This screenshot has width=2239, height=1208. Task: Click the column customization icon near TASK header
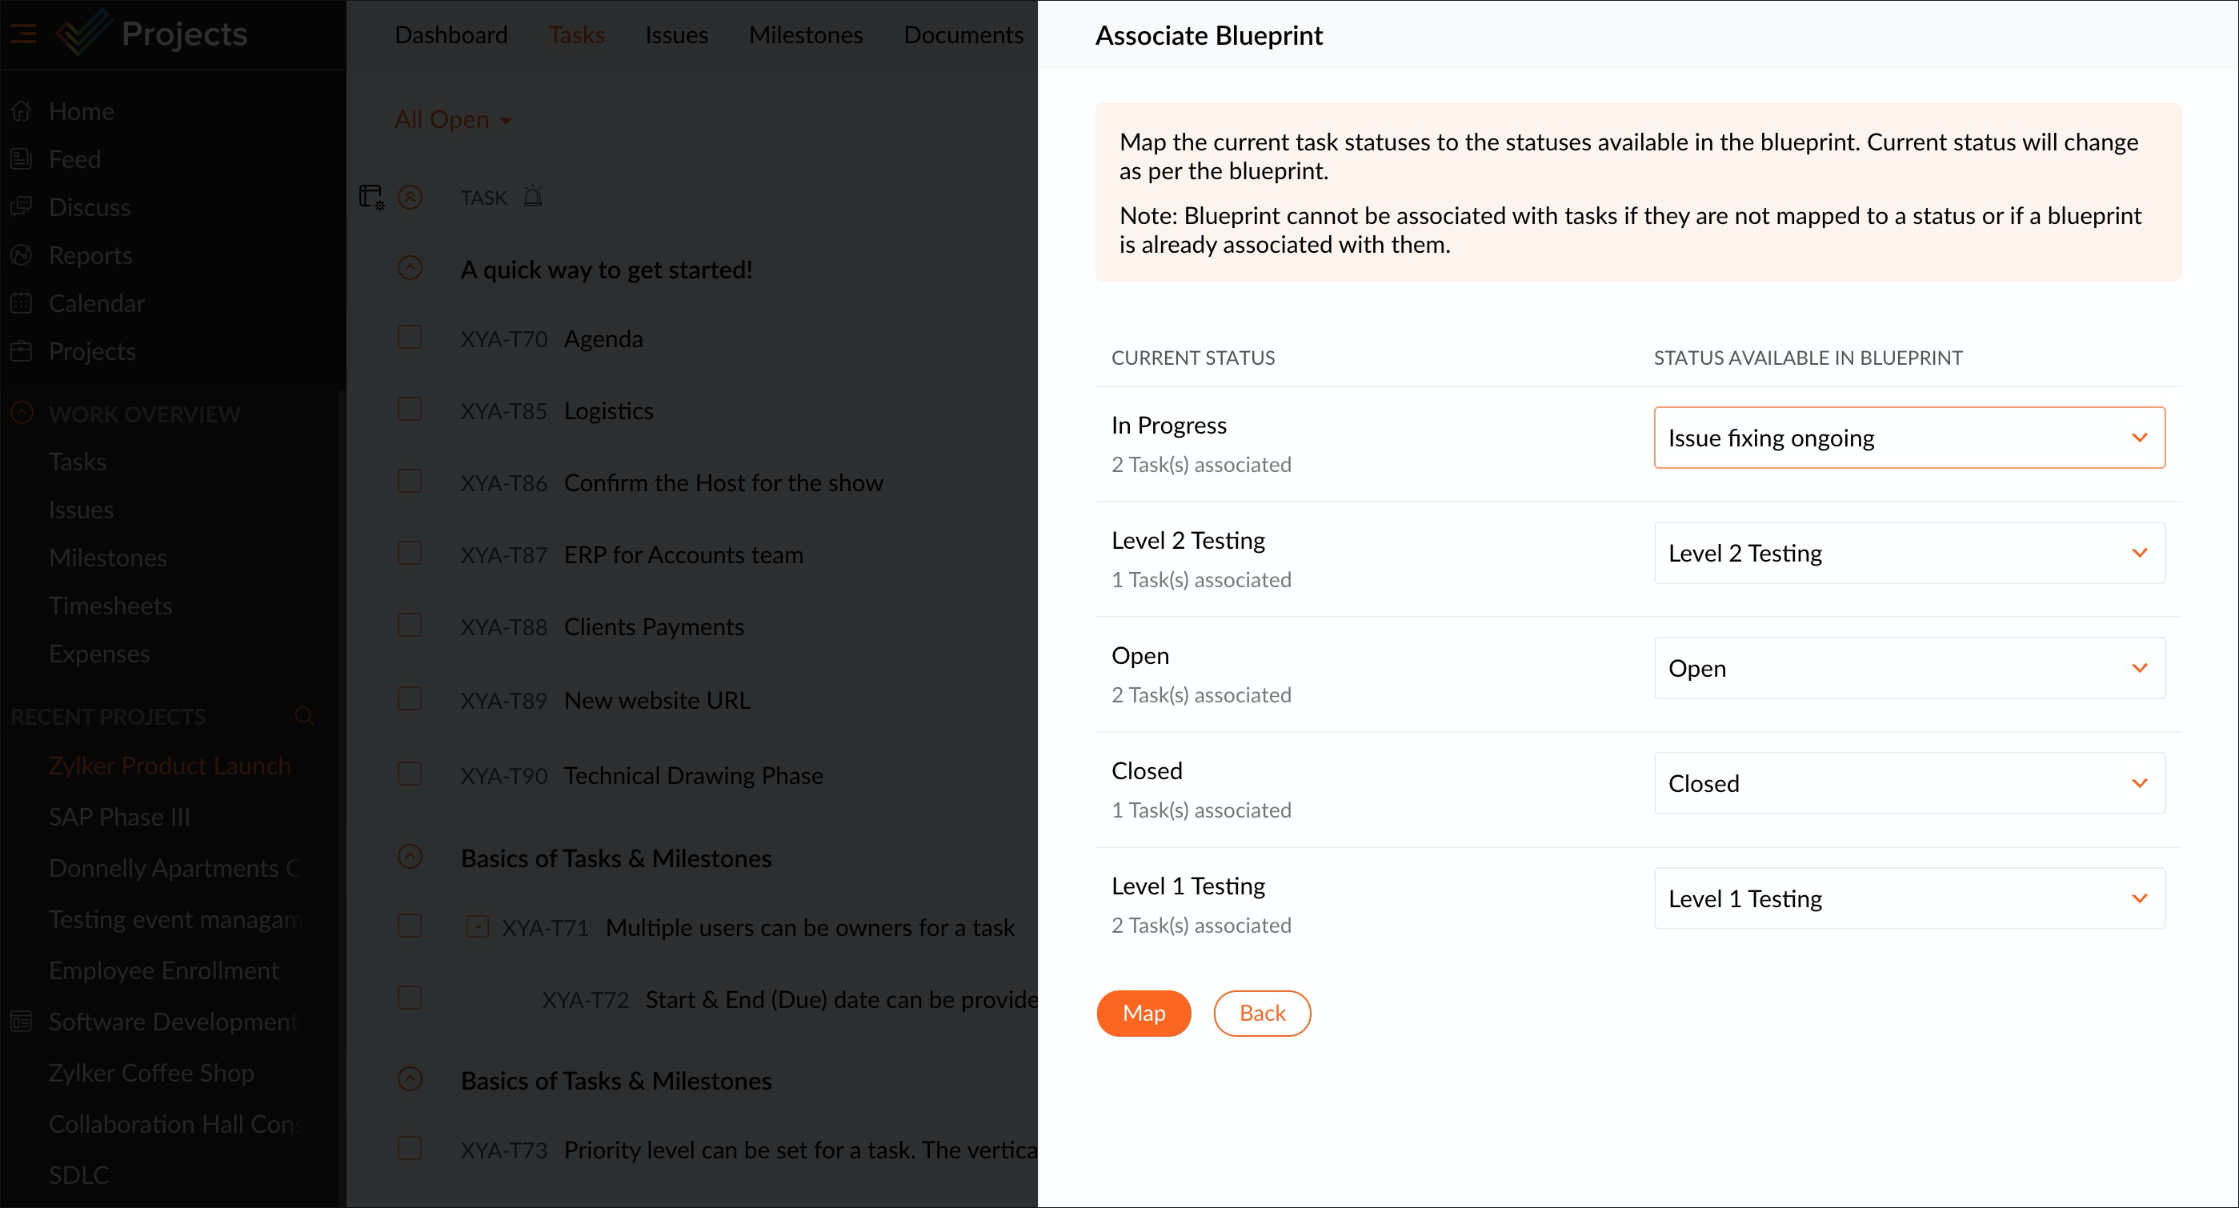372,198
